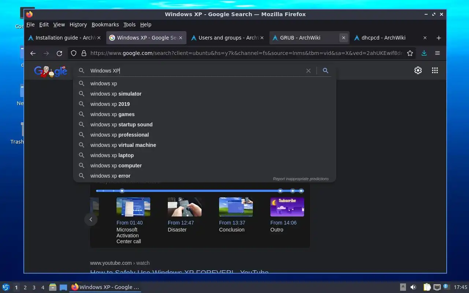Close the Users and groups tab

coord(262,38)
